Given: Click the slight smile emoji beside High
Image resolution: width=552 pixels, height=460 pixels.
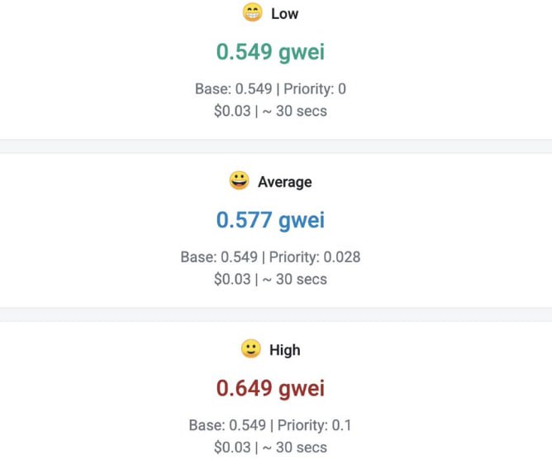Looking at the screenshot, I should [250, 348].
